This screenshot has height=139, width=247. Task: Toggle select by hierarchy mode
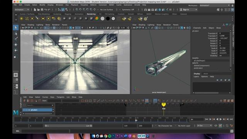coord(59,10)
